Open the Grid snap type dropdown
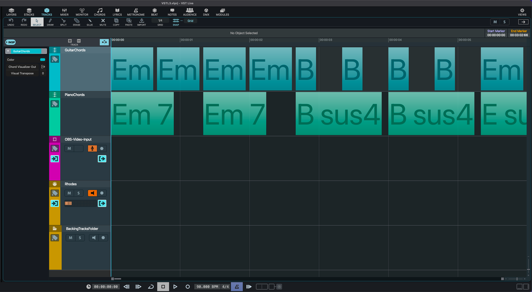The height and width of the screenshot is (292, 532). click(x=190, y=20)
